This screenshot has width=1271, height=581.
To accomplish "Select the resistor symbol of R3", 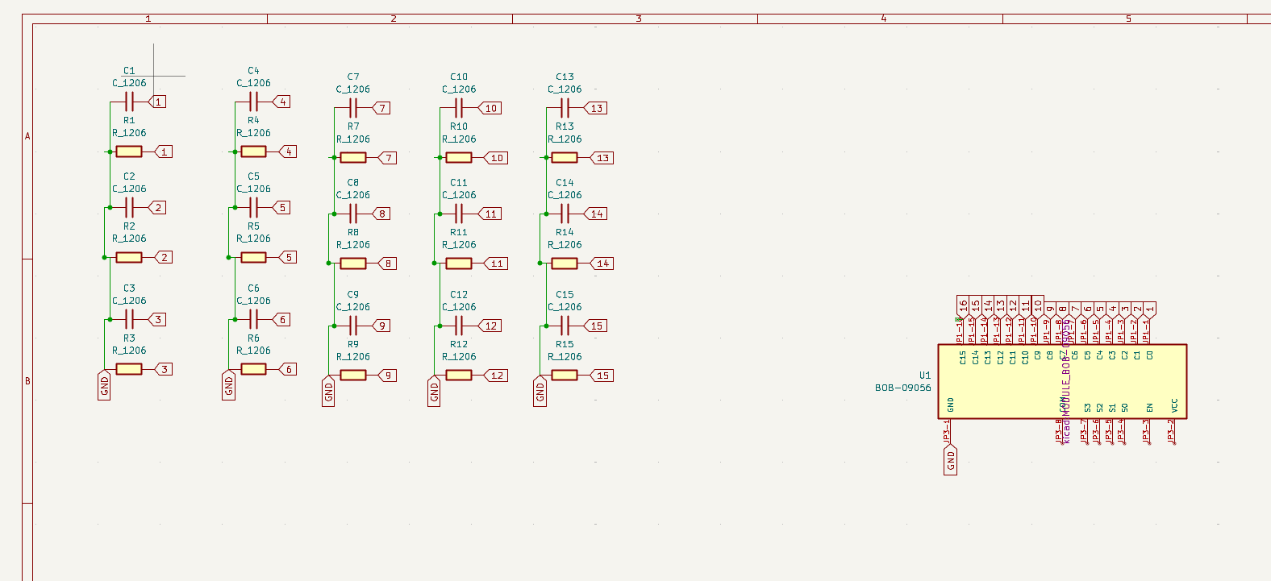I will coord(129,369).
